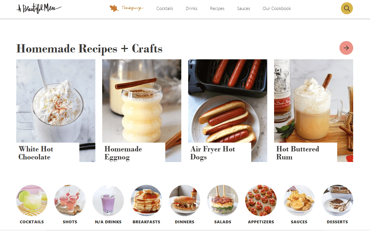Select the Cocktails category circle
370x231 pixels.
(32, 200)
